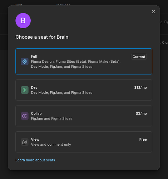Image resolution: width=168 pixels, height=179 pixels.
Task: Open the Learn more about seats link
Action: point(35,160)
